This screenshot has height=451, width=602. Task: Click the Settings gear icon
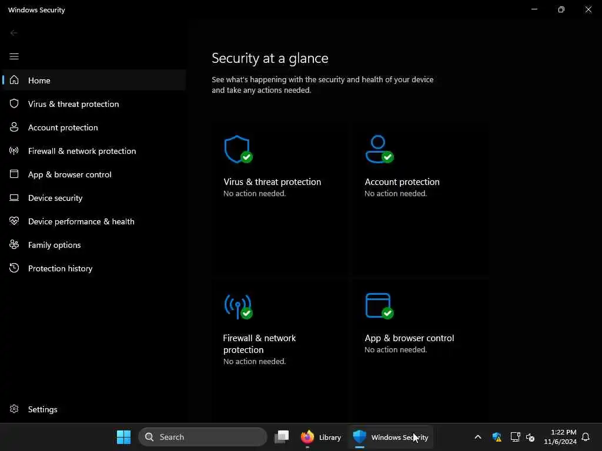pos(14,409)
